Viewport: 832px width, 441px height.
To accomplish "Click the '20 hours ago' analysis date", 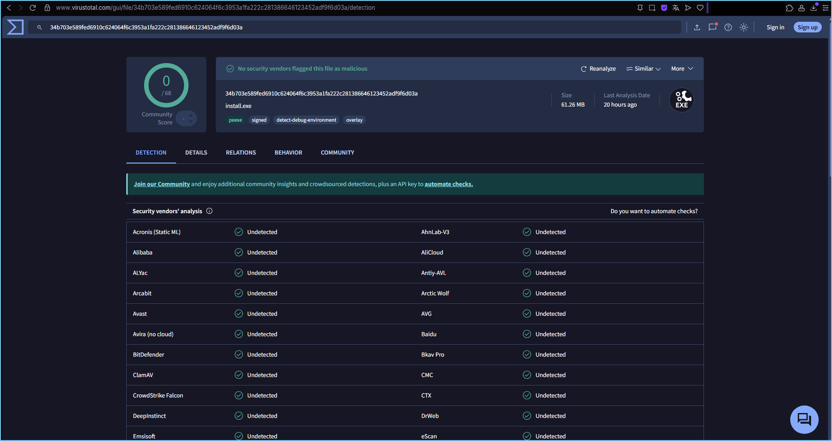I will coord(620,104).
